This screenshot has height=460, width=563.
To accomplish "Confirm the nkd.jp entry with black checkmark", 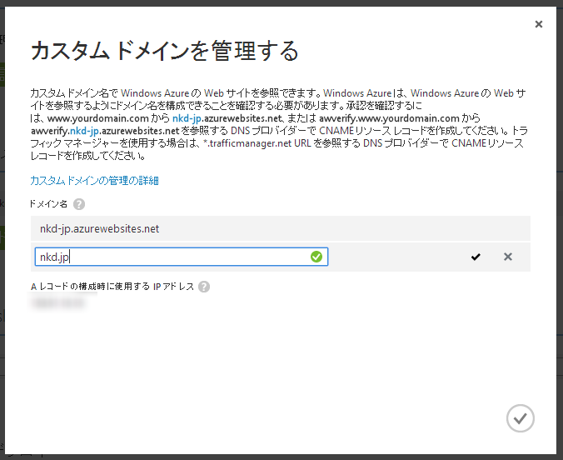I will (476, 257).
